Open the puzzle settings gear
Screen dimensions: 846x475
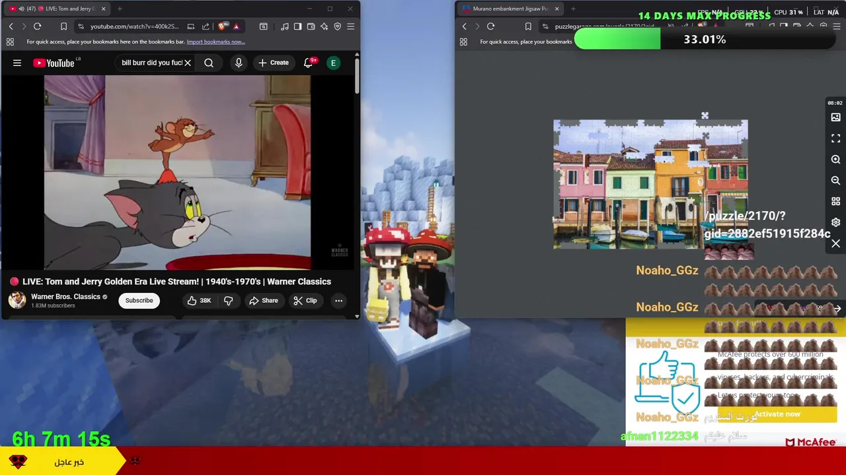(835, 222)
